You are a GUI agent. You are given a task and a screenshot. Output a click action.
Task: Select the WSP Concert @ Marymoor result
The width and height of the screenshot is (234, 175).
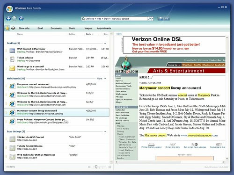click(57, 51)
